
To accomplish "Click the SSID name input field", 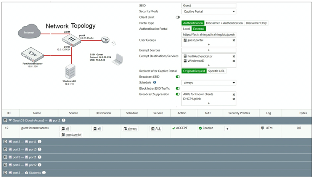I will click(x=209, y=6).
